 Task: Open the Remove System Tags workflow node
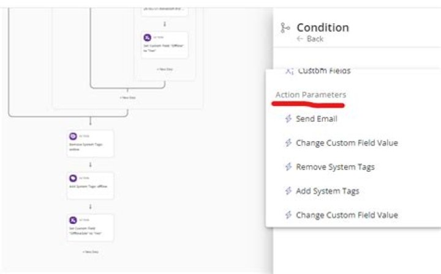point(90,144)
